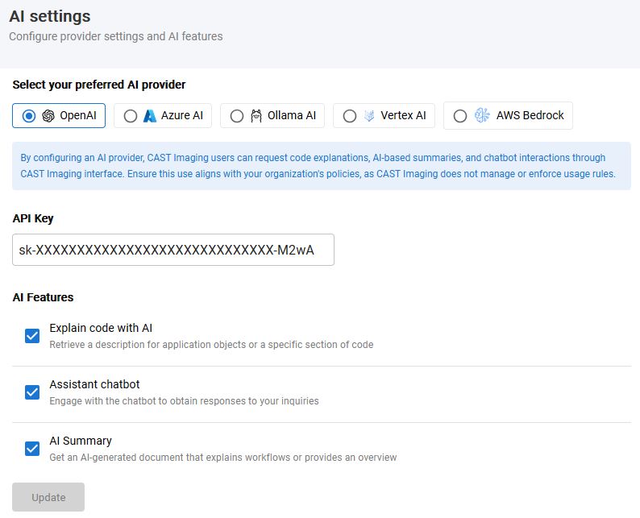Toggle the AI Summary checkbox

pyautogui.click(x=32, y=449)
